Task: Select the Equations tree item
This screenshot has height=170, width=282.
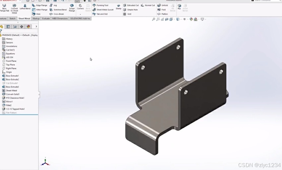Action: click(x=8, y=54)
